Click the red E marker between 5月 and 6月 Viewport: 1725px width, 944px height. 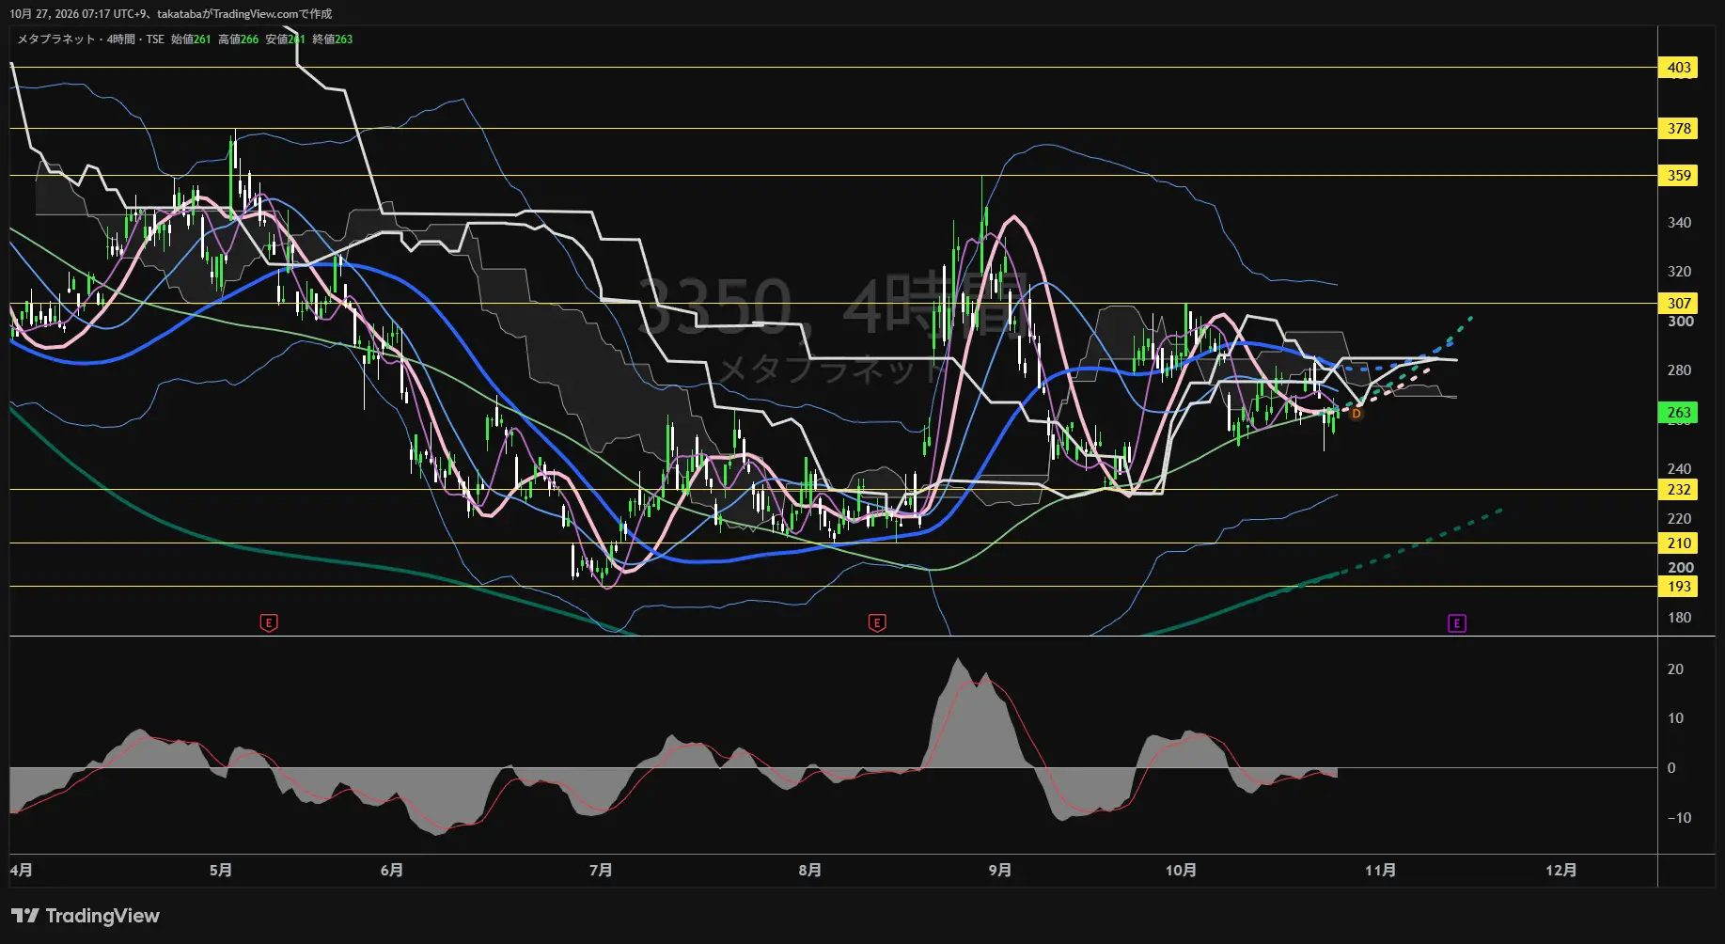(x=269, y=622)
